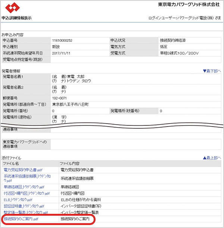The height and width of the screenshot is (228, 224).
Task: Click the 電気方式 label cell
Action: [x=134, y=47]
